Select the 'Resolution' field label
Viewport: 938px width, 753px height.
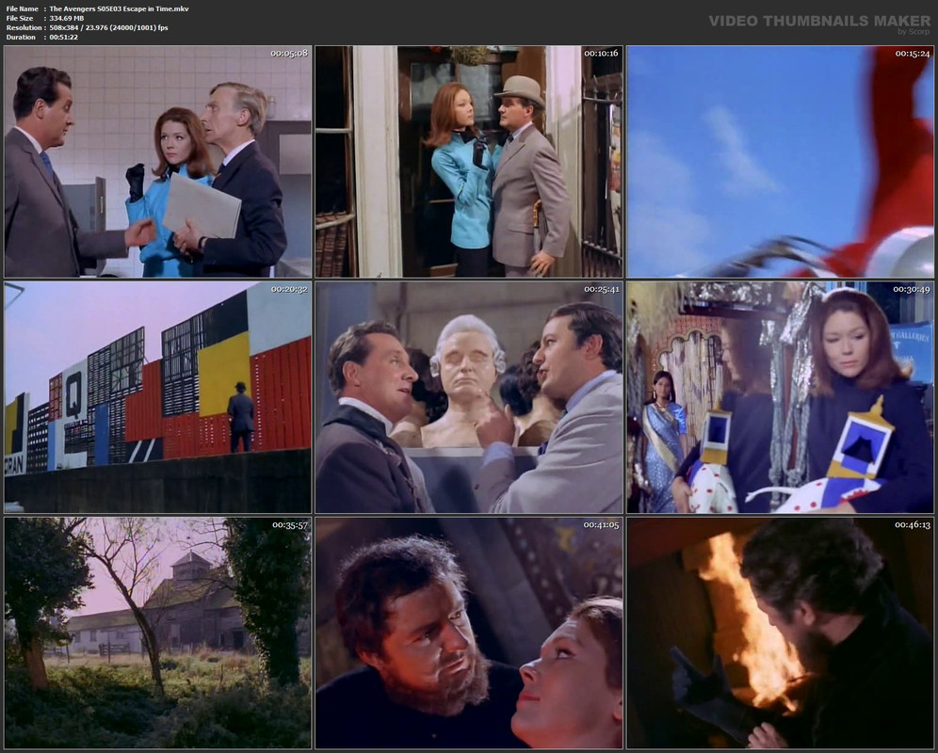point(24,27)
